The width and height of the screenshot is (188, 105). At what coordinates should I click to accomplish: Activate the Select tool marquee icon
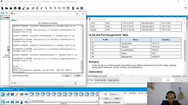pos(2,13)
